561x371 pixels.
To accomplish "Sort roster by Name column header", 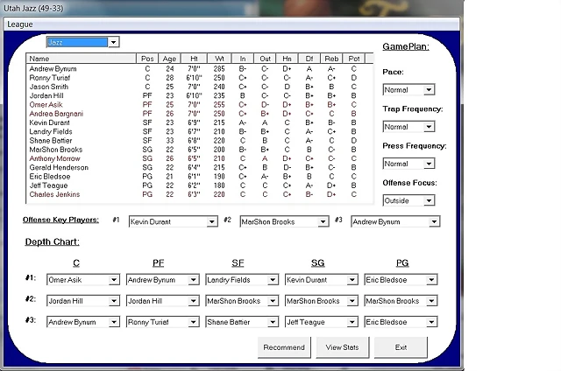I will (x=82, y=59).
